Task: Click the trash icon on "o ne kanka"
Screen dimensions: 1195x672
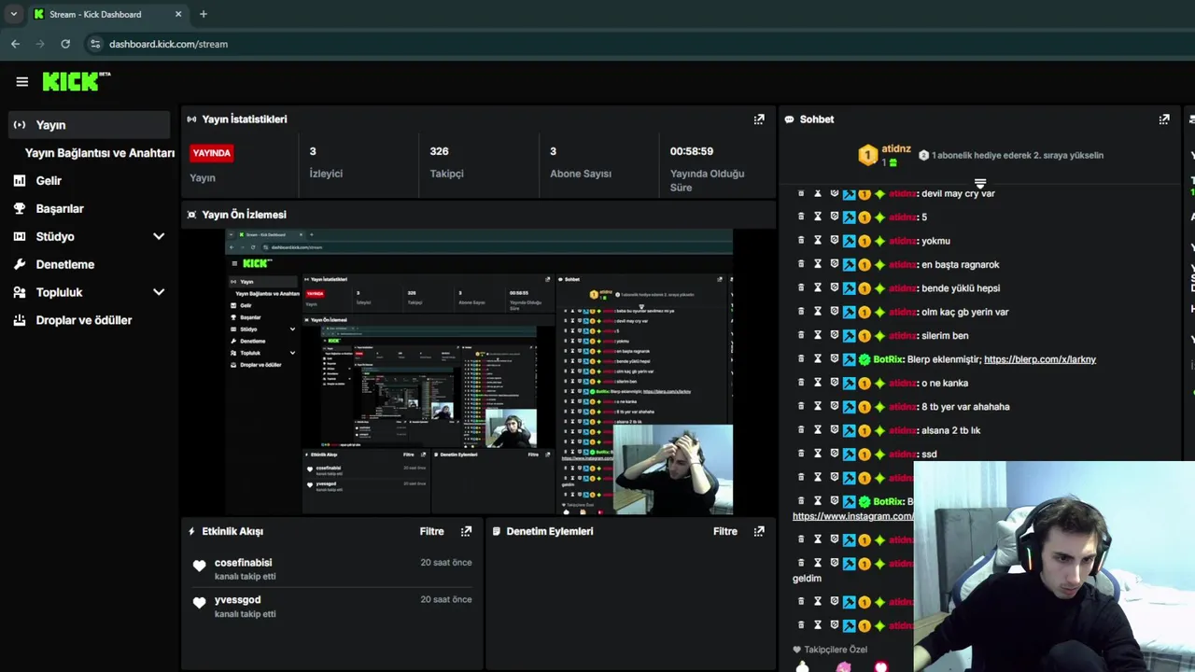Action: 801,382
